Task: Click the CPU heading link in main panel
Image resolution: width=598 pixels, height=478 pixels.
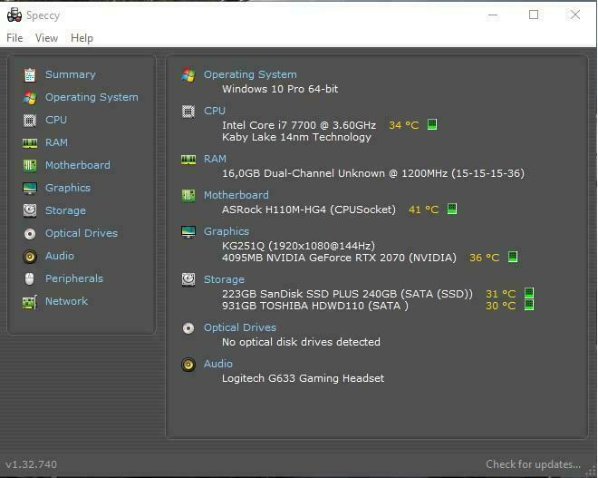Action: (215, 111)
